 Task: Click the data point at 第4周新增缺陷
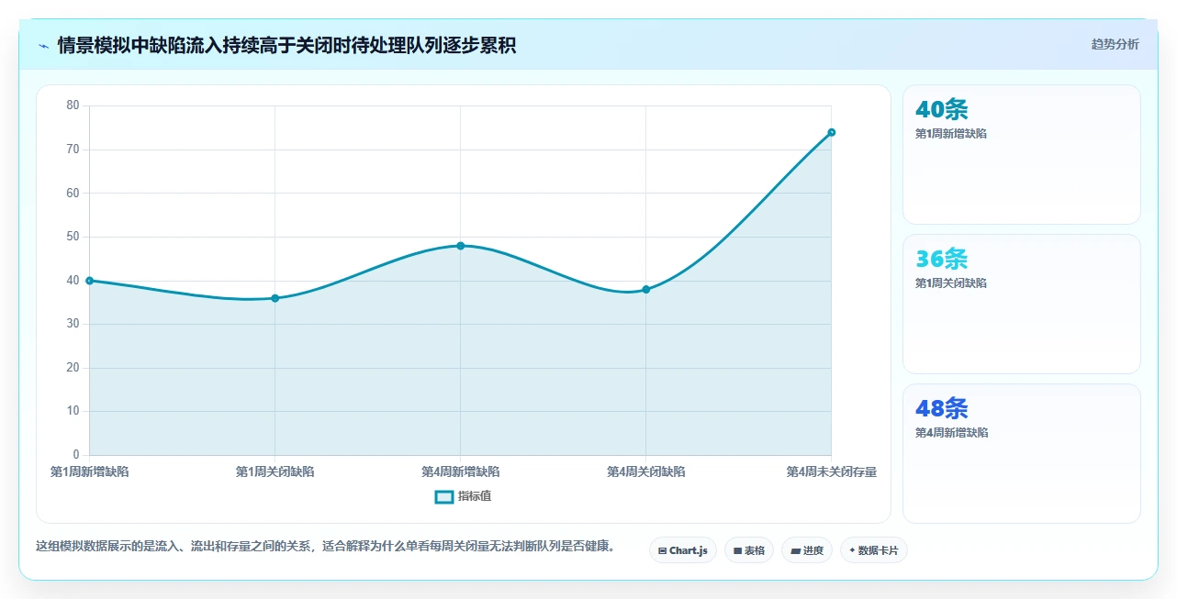coord(460,246)
